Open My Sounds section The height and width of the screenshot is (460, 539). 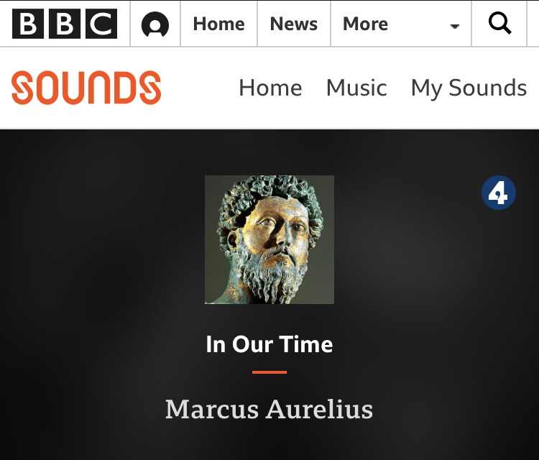469,88
